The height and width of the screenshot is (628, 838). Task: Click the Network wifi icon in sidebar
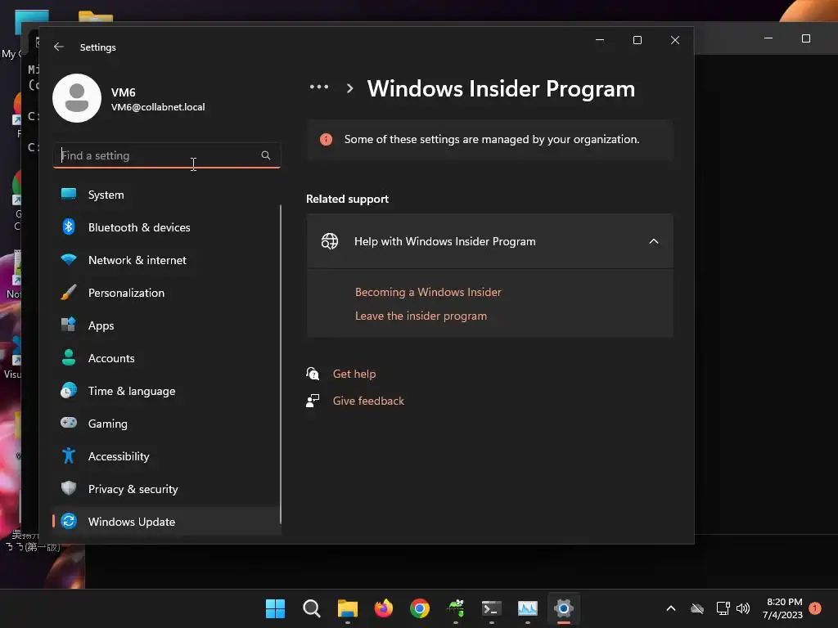(x=69, y=259)
